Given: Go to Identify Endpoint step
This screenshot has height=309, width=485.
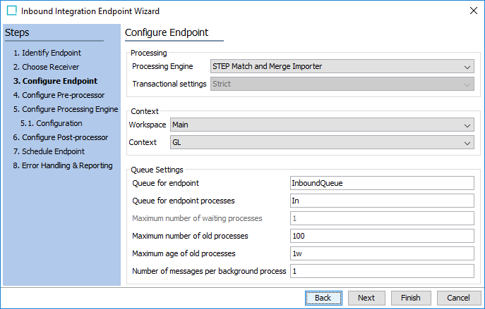Looking at the screenshot, I should 47,53.
